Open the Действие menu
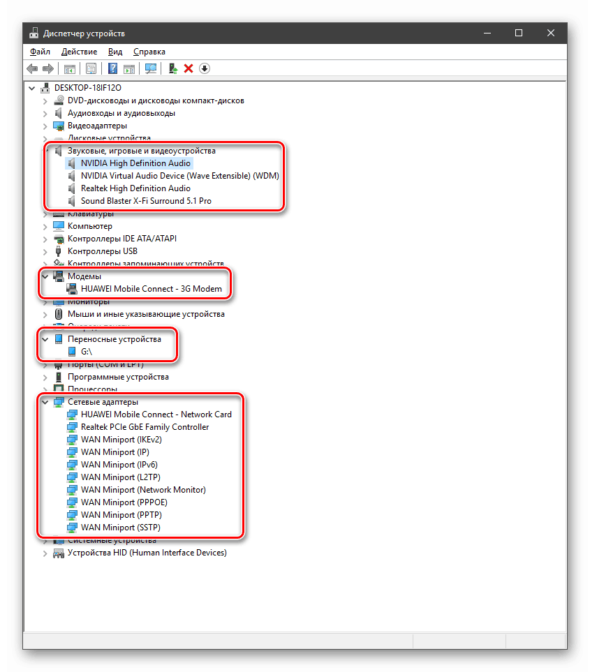 coord(80,52)
